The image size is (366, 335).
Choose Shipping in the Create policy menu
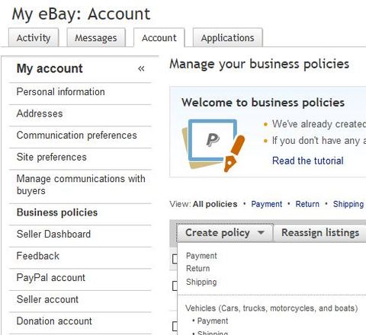point(201,282)
